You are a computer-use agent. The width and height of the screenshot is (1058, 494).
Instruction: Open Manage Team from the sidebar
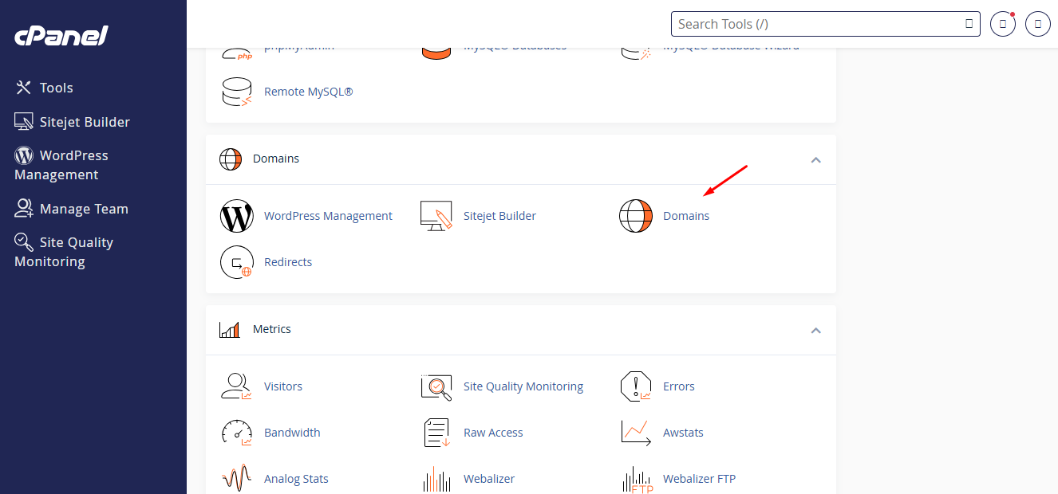click(84, 209)
